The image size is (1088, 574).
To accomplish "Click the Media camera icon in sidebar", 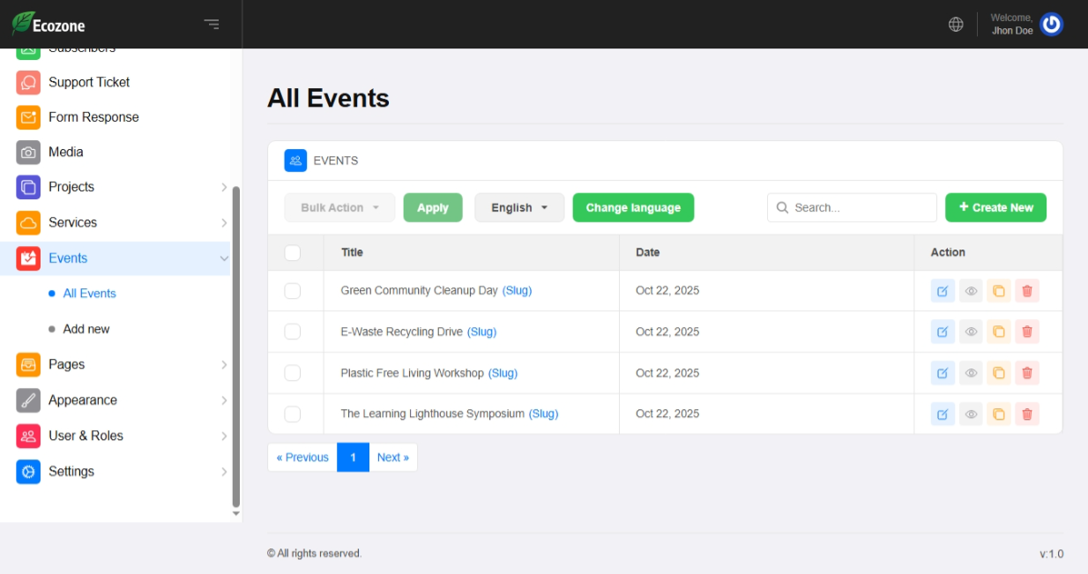I will (28, 153).
